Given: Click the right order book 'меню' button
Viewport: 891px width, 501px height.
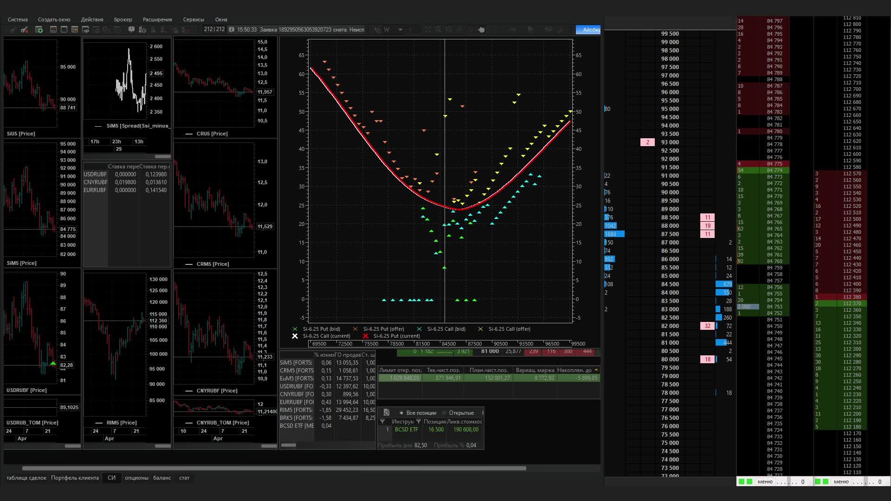Looking at the screenshot, I should [840, 482].
